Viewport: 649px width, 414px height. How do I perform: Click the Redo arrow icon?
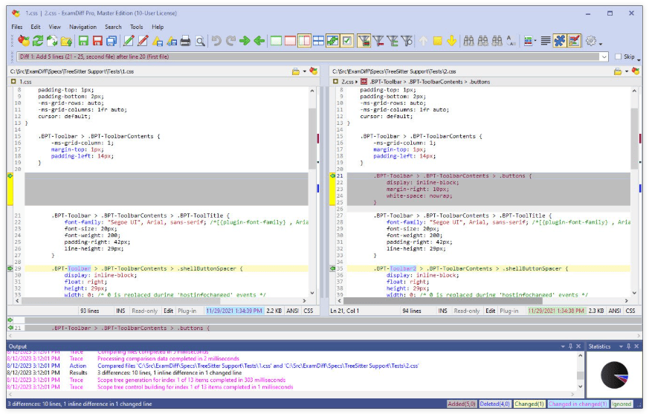pos(230,41)
